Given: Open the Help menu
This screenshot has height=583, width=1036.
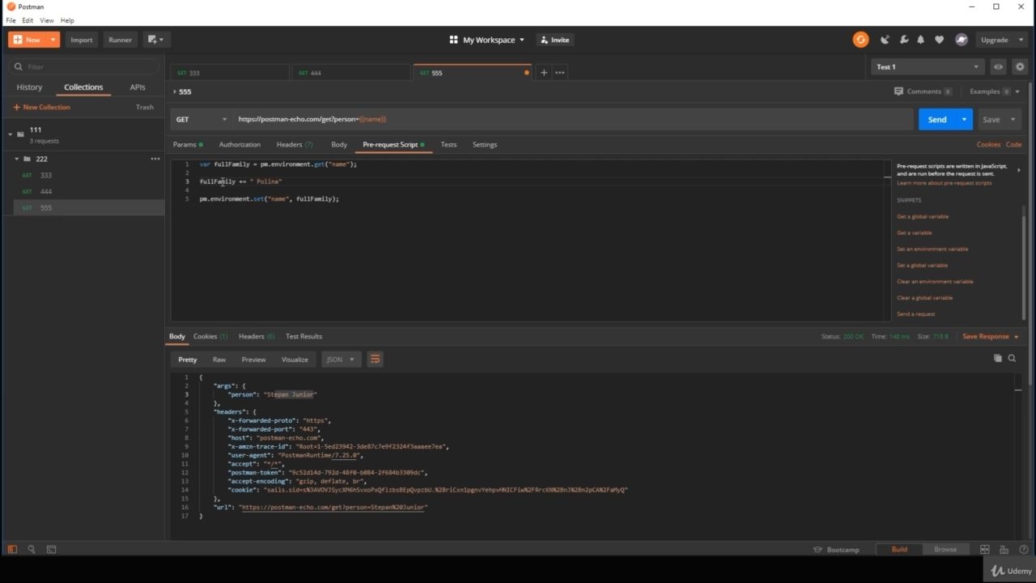Looking at the screenshot, I should 67,20.
